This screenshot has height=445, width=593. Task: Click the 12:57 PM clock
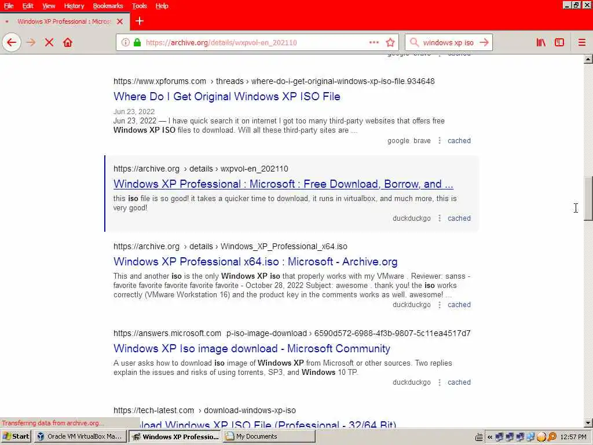coord(573,437)
